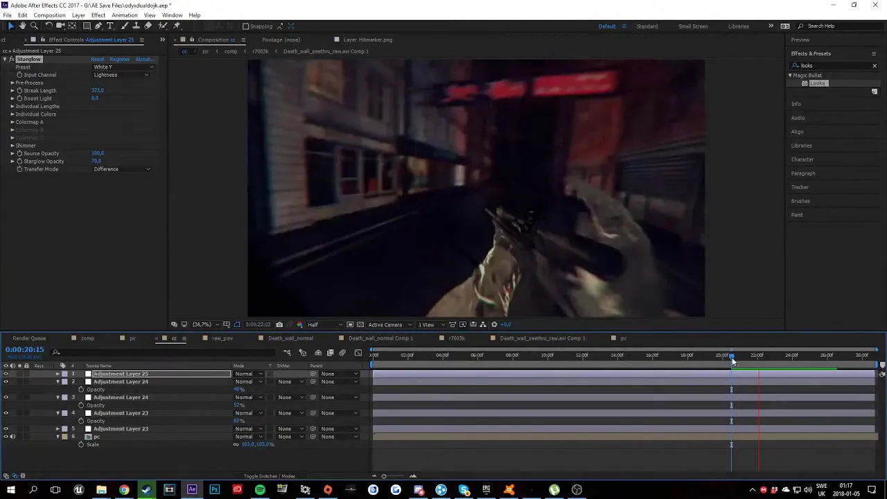The width and height of the screenshot is (887, 499).
Task: Select the Clone Stamp tool
Action: click(x=137, y=26)
